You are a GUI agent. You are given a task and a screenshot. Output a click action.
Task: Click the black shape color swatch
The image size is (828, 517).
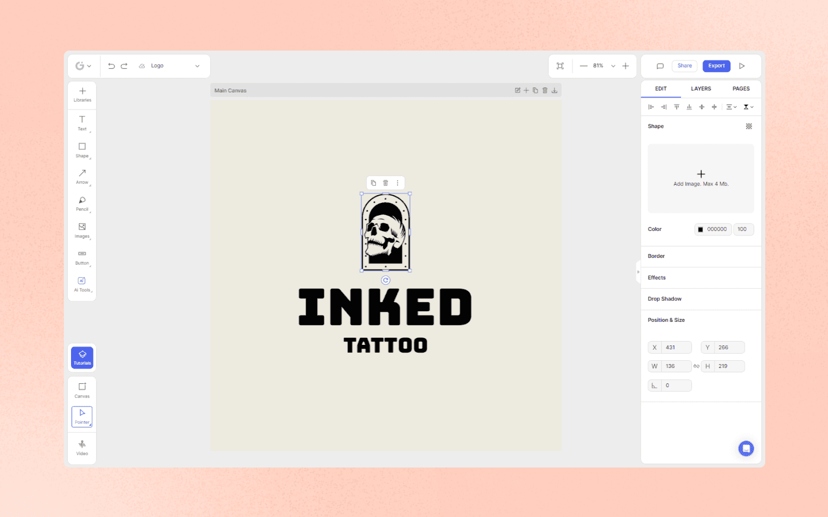[701, 229]
